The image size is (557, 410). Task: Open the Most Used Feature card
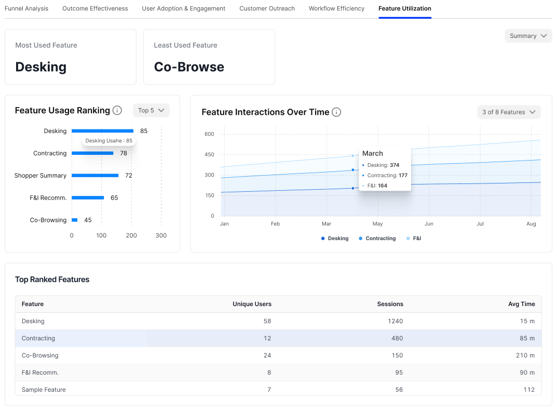pyautogui.click(x=70, y=57)
